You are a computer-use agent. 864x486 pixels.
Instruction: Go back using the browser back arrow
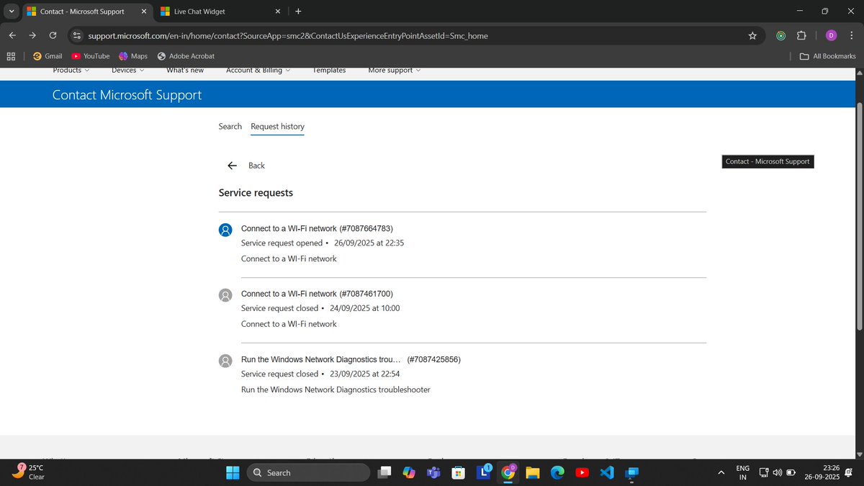[x=12, y=35]
